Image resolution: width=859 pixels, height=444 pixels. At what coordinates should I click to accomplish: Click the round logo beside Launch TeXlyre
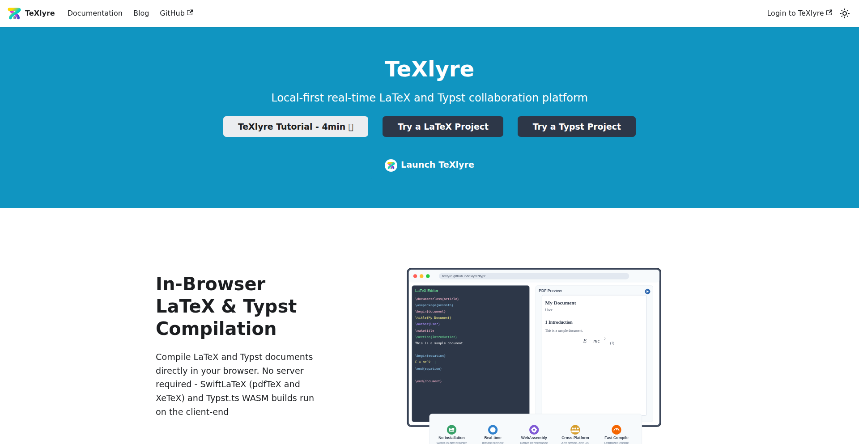(391, 165)
